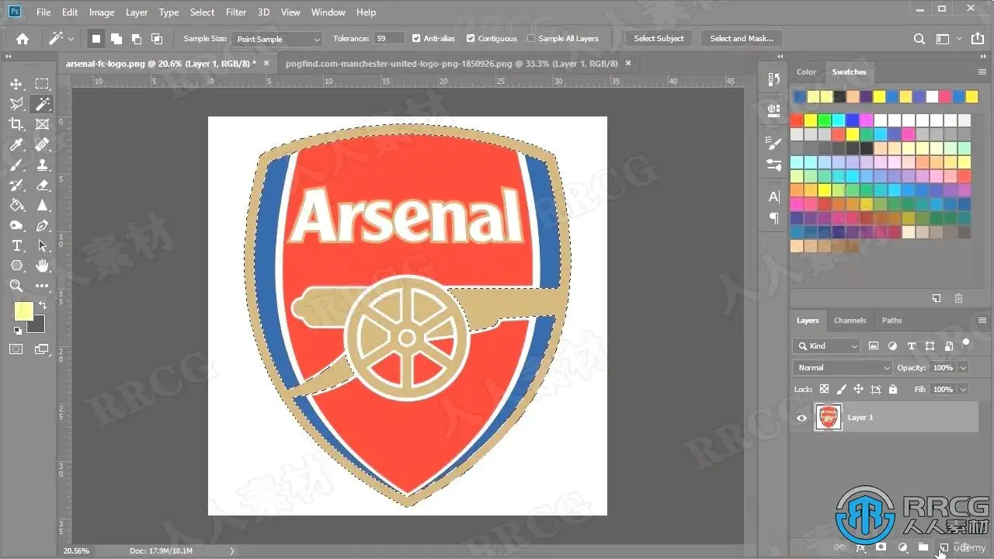Close the arsenal-fc-logo.png document tab
Viewport: 994px width, 559px height.
266,63
